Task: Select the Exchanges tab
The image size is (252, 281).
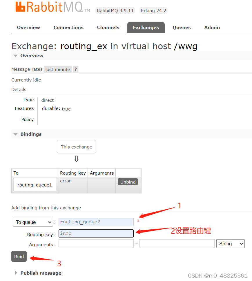Action: (x=146, y=28)
